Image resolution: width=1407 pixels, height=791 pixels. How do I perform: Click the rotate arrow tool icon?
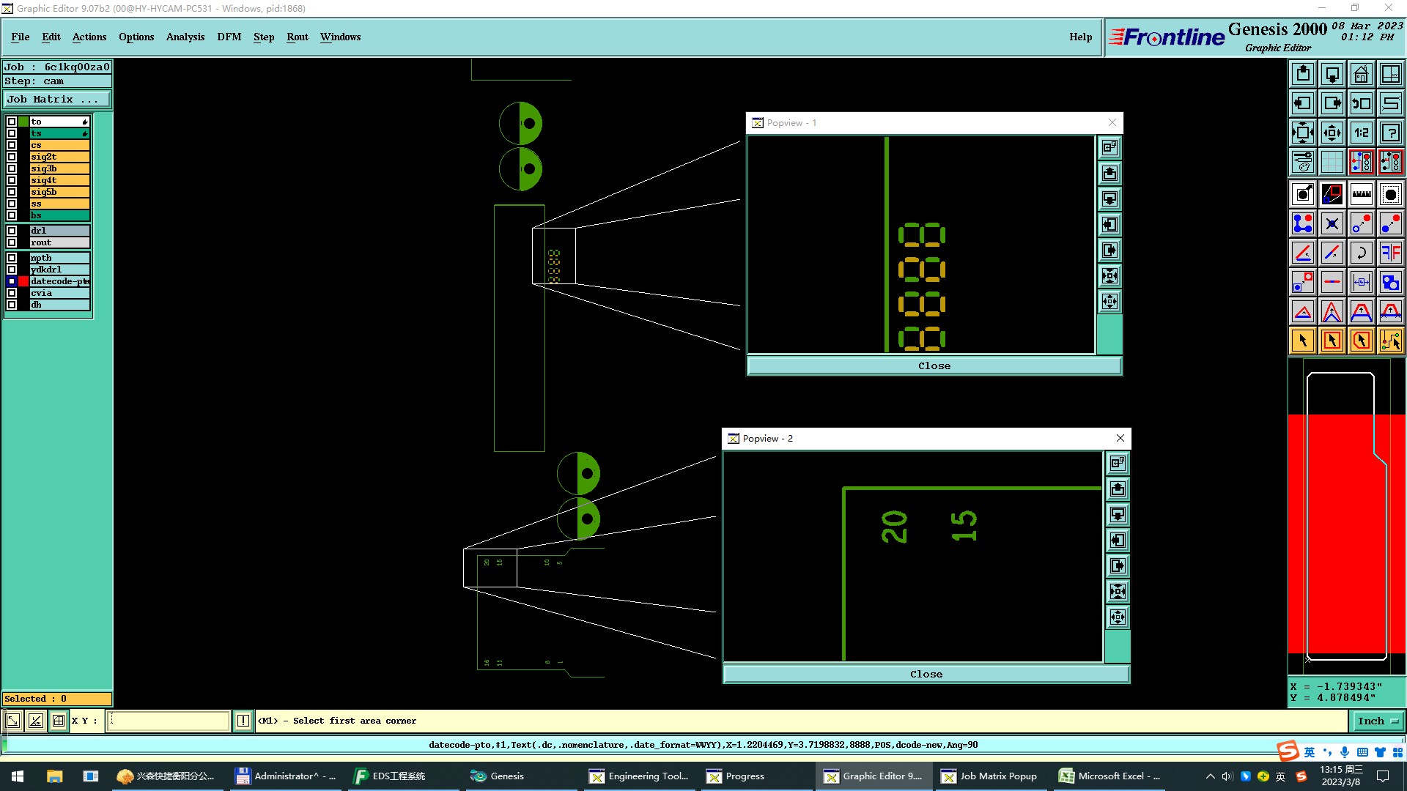click(x=1361, y=253)
